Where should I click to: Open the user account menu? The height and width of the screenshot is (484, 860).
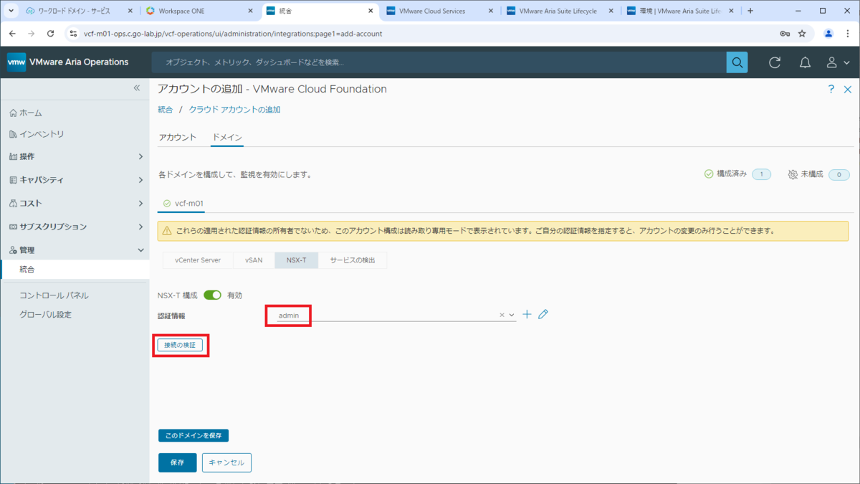[837, 62]
